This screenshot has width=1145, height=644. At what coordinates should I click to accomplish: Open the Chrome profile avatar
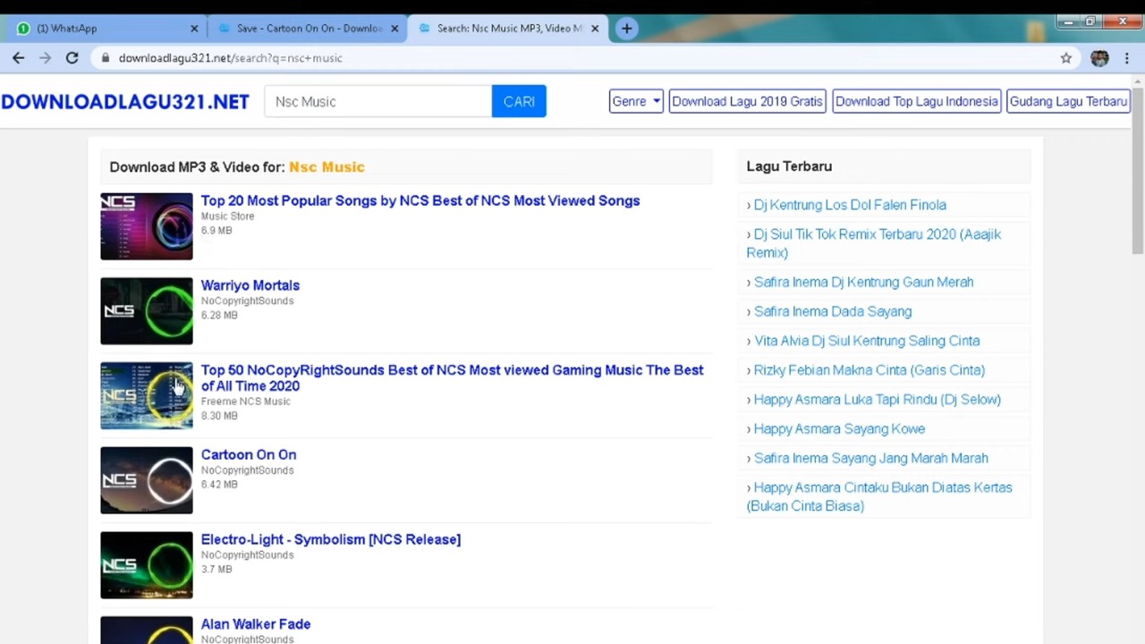[x=1099, y=58]
